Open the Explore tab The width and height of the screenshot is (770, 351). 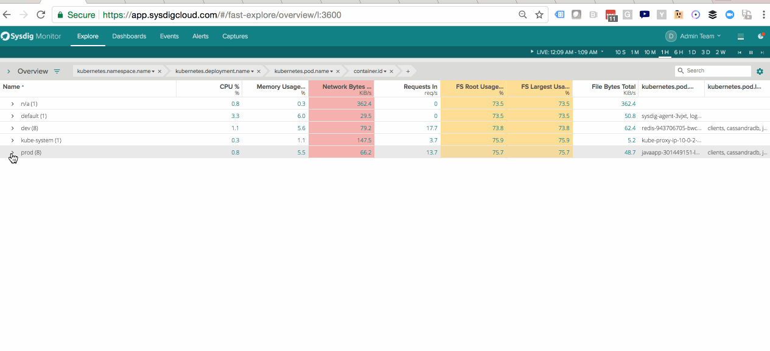click(88, 36)
